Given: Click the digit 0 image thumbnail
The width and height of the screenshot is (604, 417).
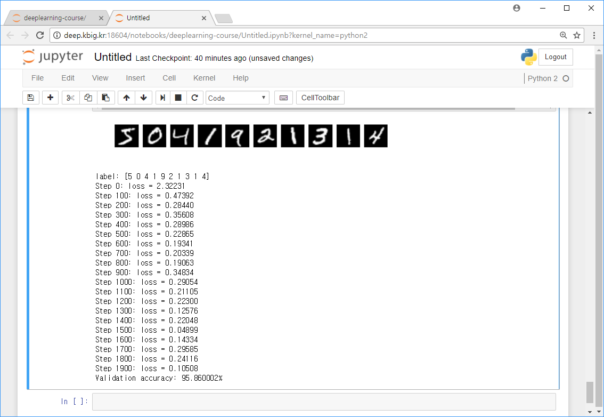Looking at the screenshot, I should tap(154, 136).
